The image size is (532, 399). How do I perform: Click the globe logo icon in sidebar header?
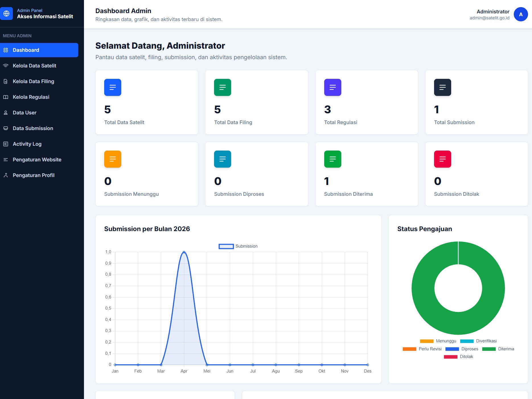6,13
